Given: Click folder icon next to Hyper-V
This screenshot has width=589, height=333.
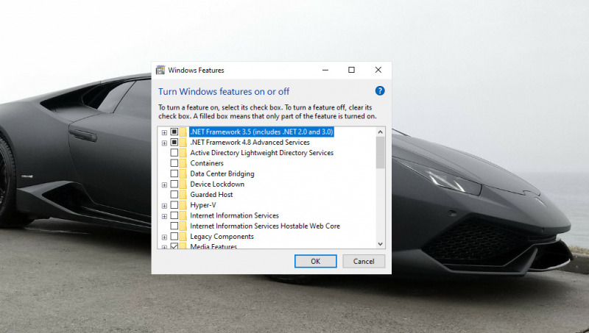Looking at the screenshot, I should click(183, 205).
